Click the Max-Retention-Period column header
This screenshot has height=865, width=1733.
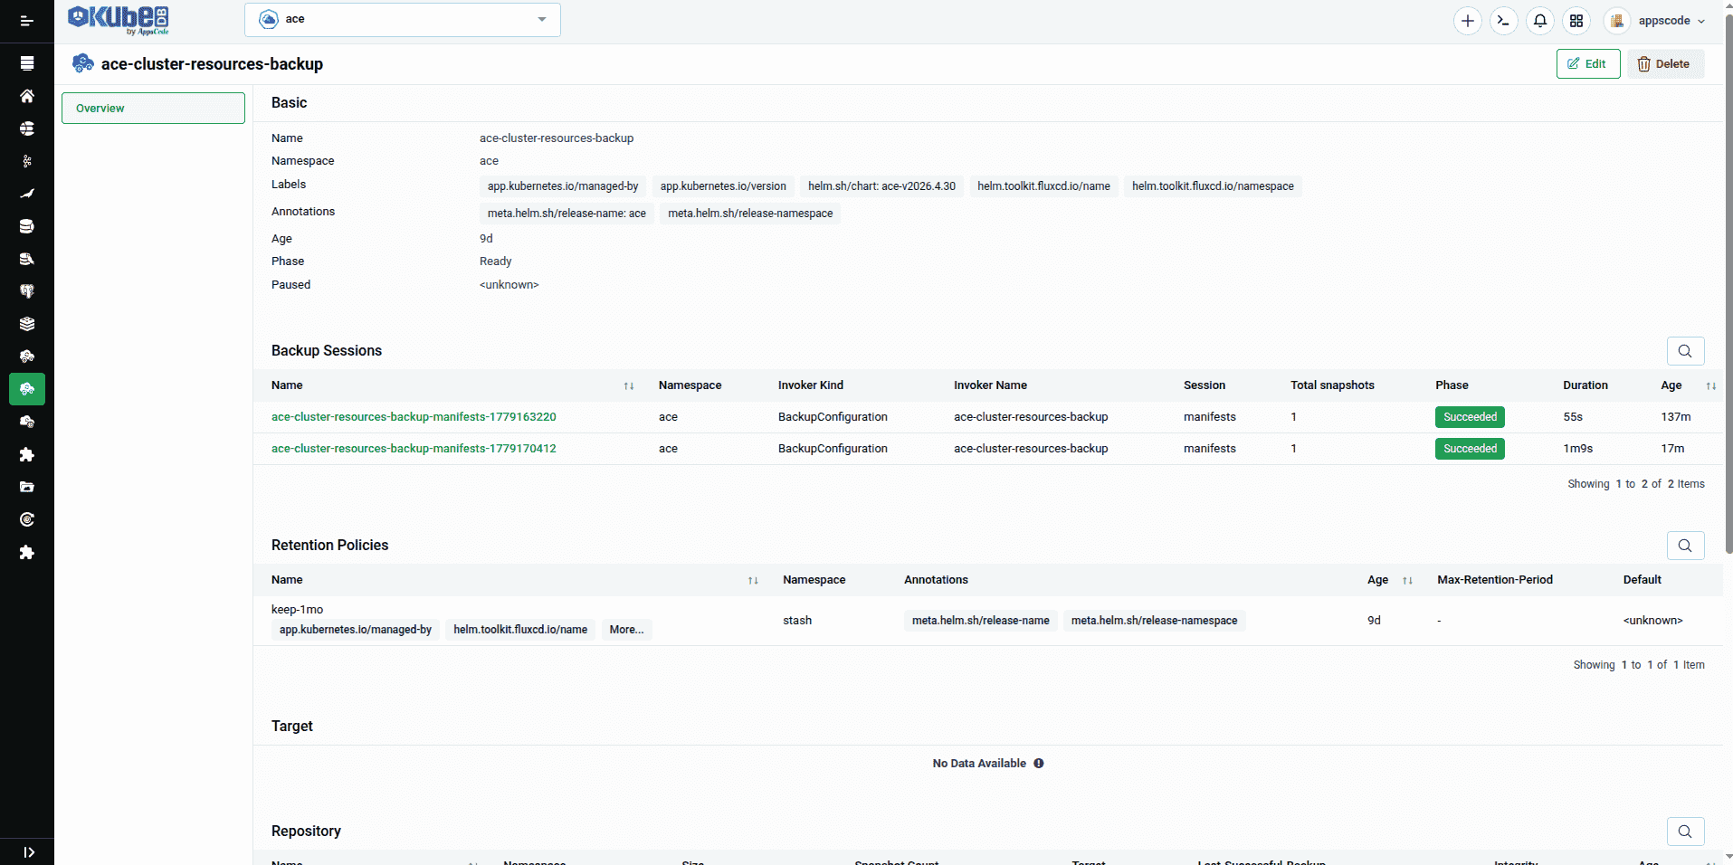(x=1495, y=580)
